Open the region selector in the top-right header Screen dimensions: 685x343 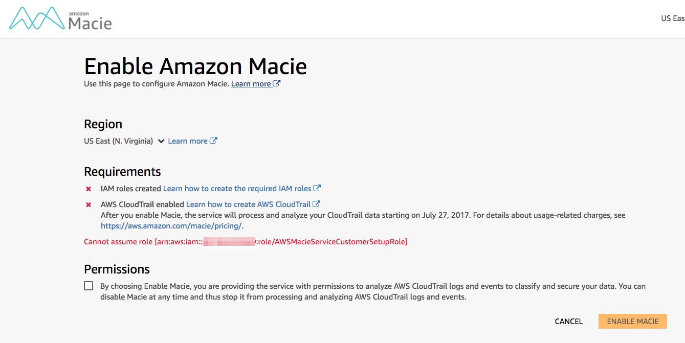click(x=672, y=18)
